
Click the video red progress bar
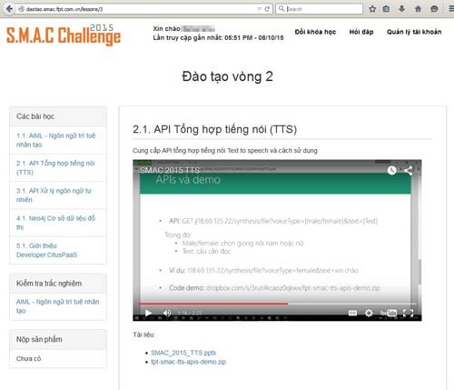[213, 303]
